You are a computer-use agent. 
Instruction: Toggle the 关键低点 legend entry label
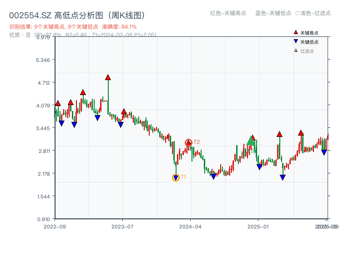tap(309, 42)
